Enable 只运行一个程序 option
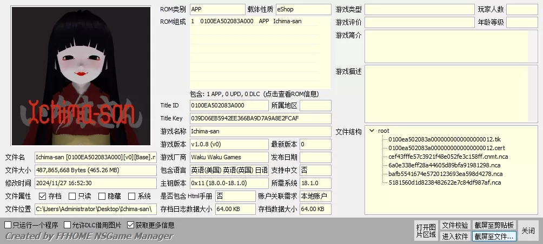 [8, 225]
